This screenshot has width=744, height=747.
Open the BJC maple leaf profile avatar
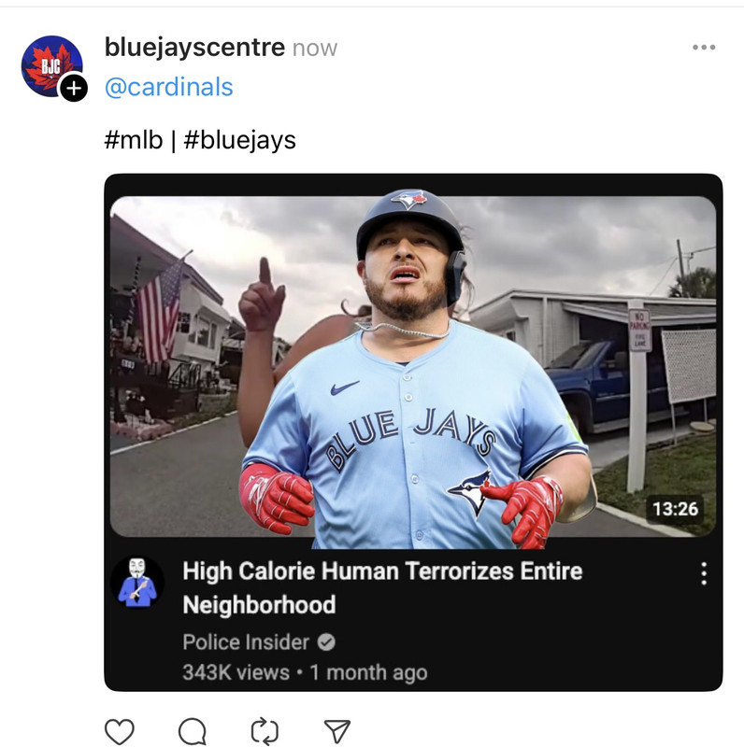point(51,65)
